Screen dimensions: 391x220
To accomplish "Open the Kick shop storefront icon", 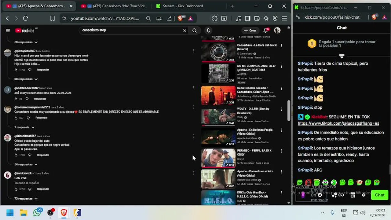I will coord(353,195).
